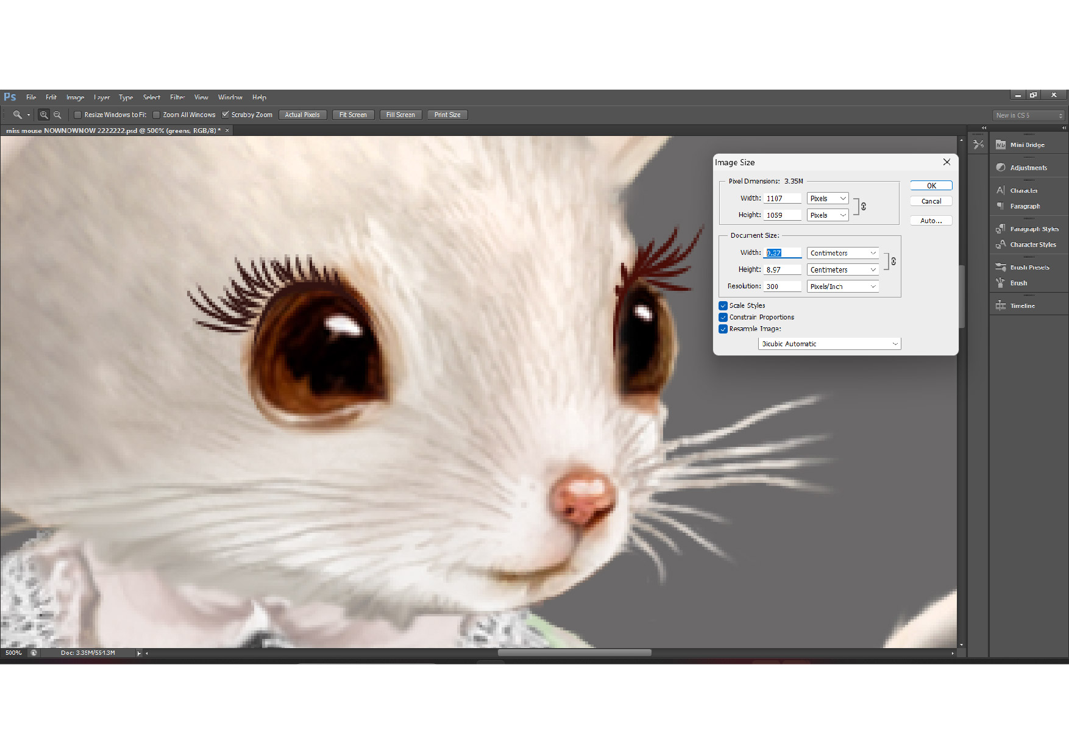Disable Scrubby Zoom checkbox
Screen dimensions: 1069x756
coord(225,115)
